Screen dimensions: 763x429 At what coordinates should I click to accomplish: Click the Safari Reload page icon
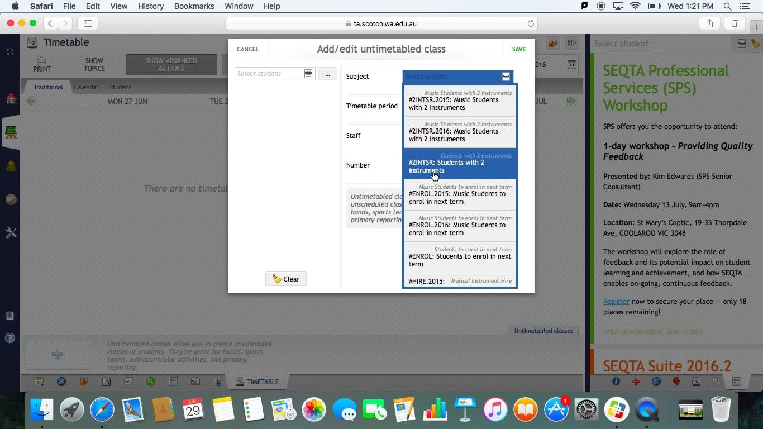tap(531, 23)
